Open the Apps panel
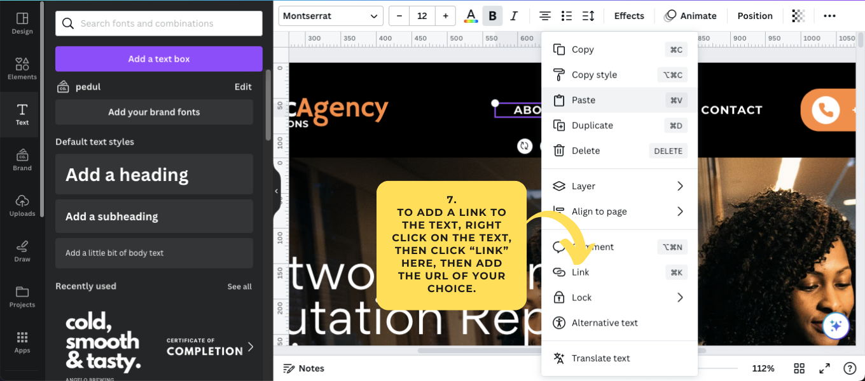The image size is (865, 381). click(x=22, y=342)
